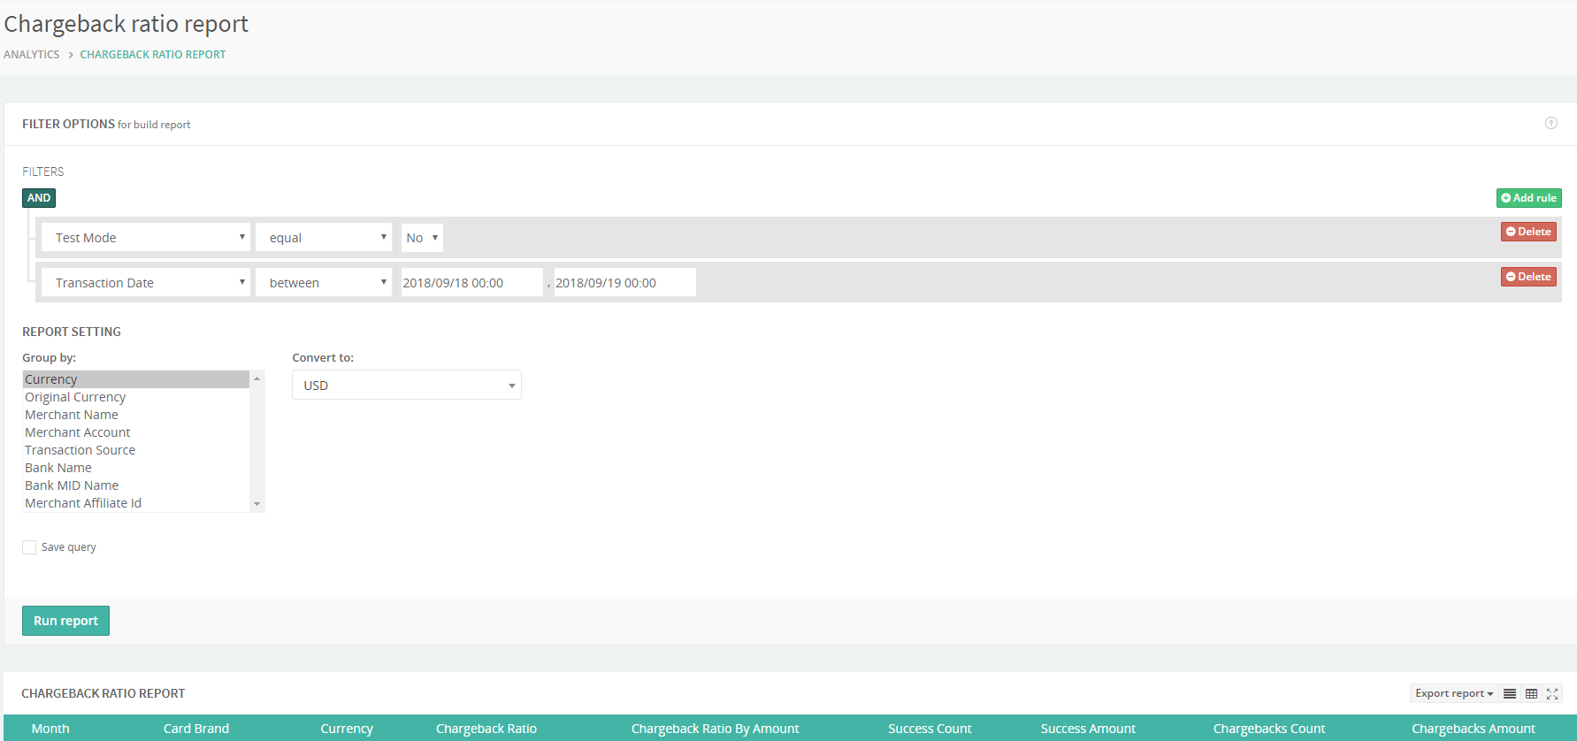Click the Add rule button
The image size is (1577, 741).
pos(1528,198)
